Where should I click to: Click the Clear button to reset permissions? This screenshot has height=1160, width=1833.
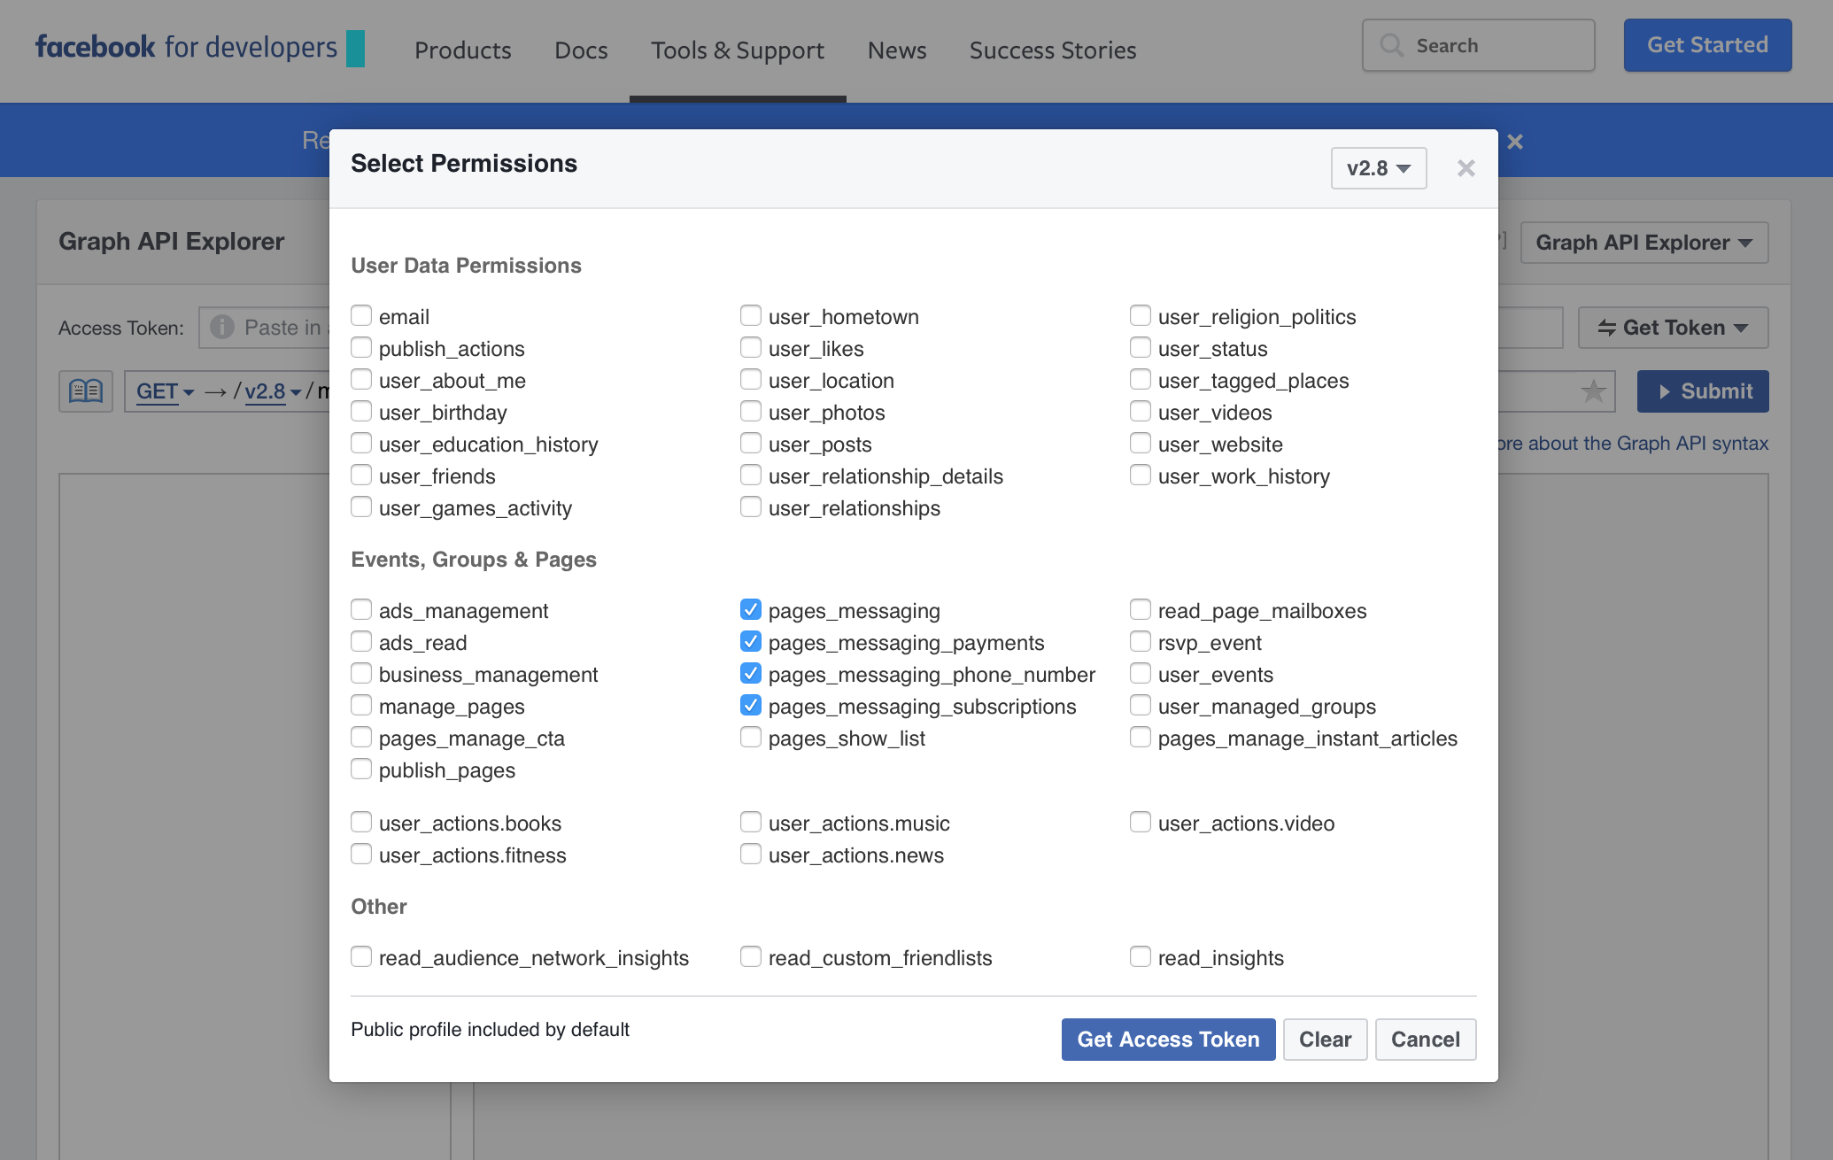coord(1324,1039)
